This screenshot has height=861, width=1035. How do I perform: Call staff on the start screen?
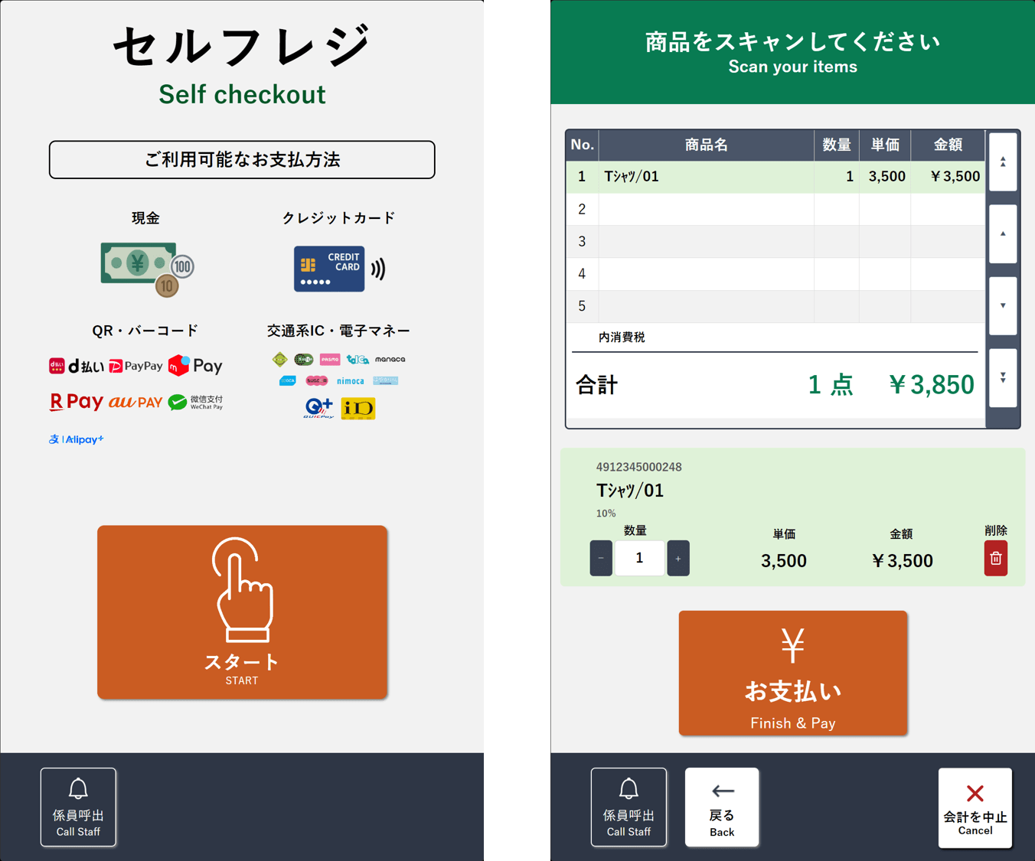78,807
